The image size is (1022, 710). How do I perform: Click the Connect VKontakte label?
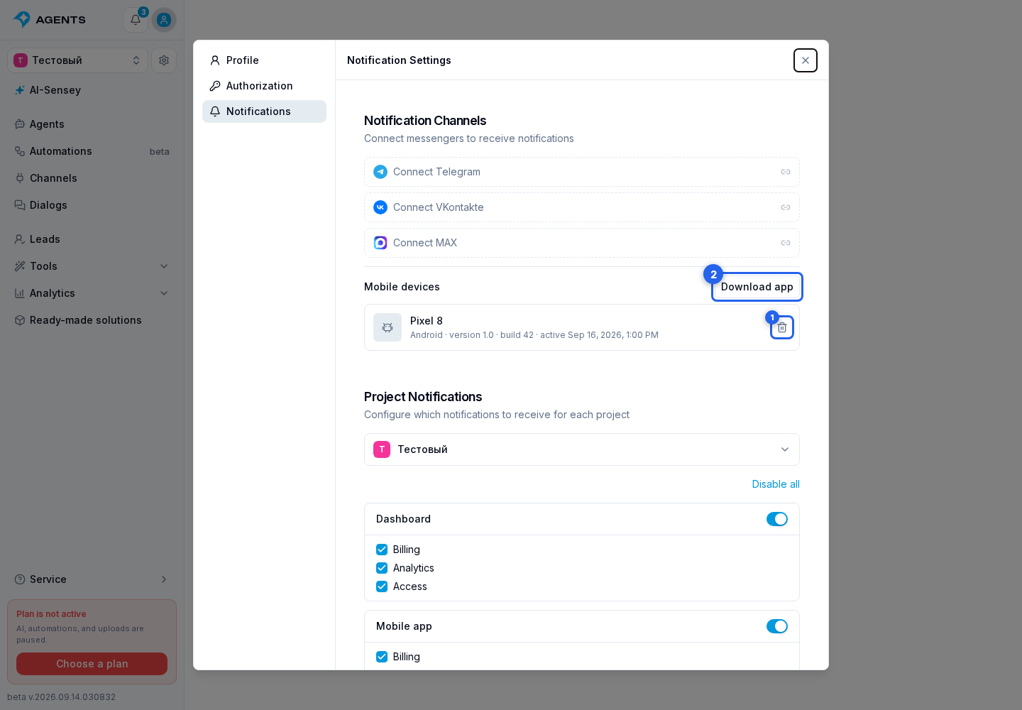tap(439, 207)
